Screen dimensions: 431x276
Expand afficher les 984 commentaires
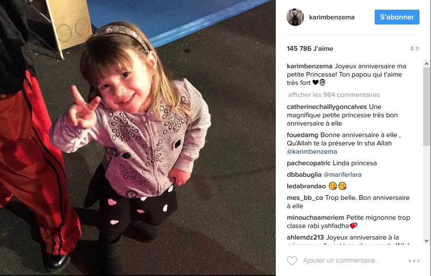[334, 95]
